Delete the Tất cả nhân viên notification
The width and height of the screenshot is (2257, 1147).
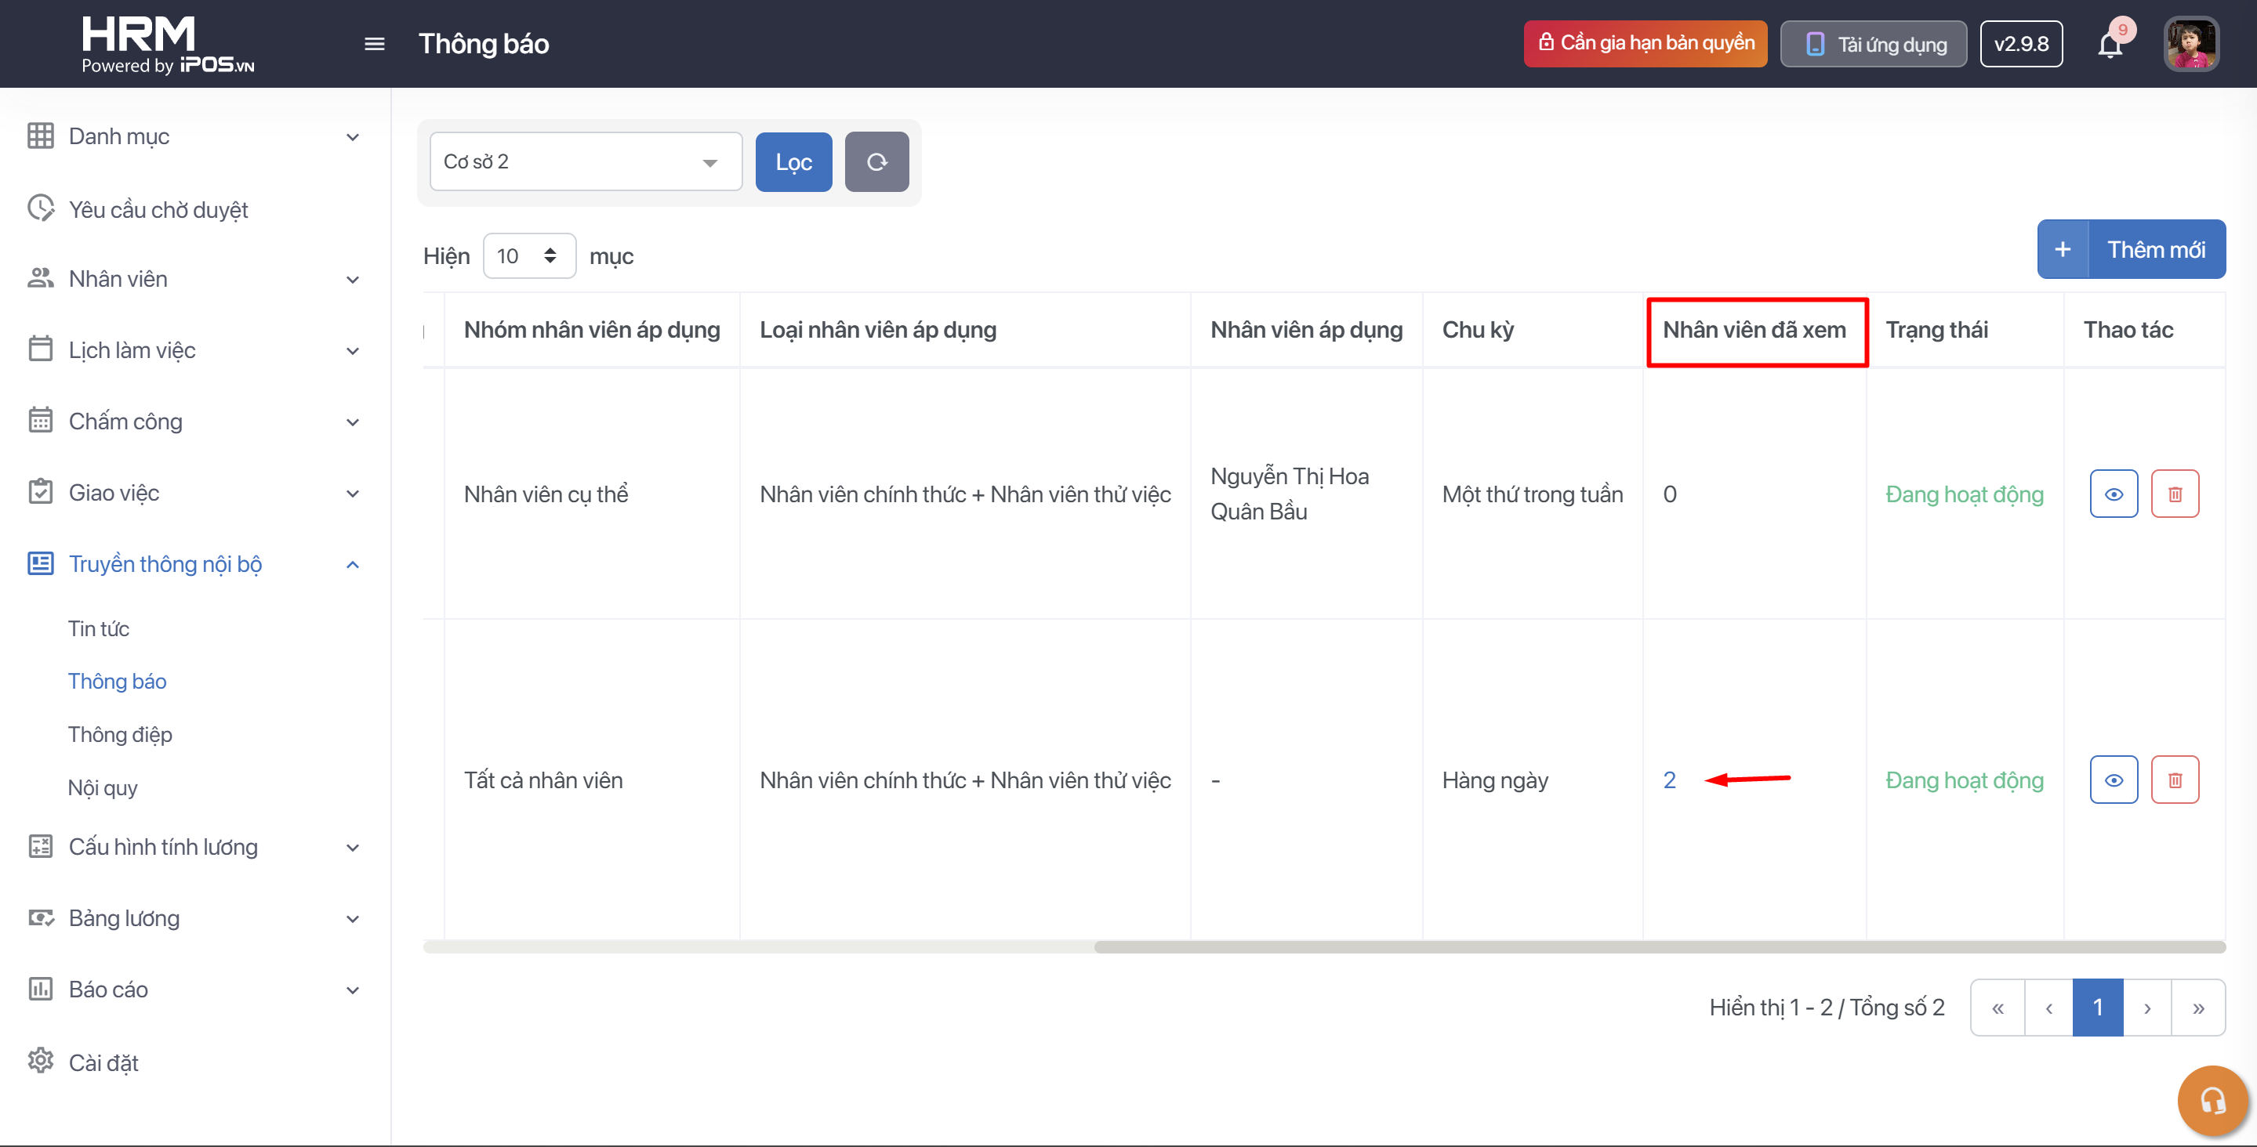tap(2175, 780)
